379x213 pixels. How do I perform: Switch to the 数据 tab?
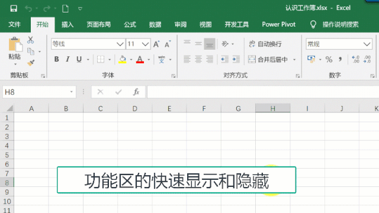[155, 25]
